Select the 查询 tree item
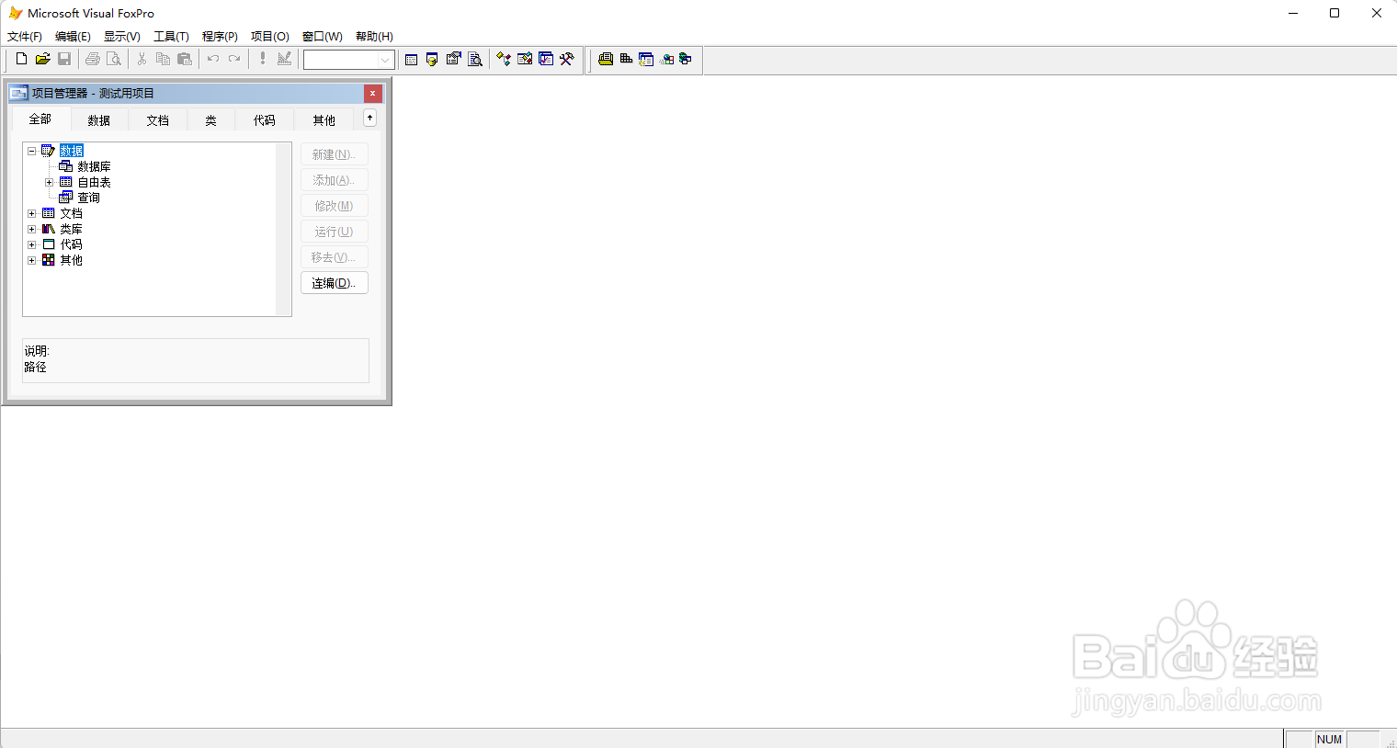The width and height of the screenshot is (1397, 748). [x=88, y=198]
